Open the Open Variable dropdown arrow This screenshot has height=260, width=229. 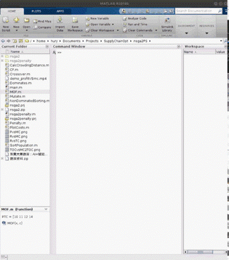[x=113, y=25]
